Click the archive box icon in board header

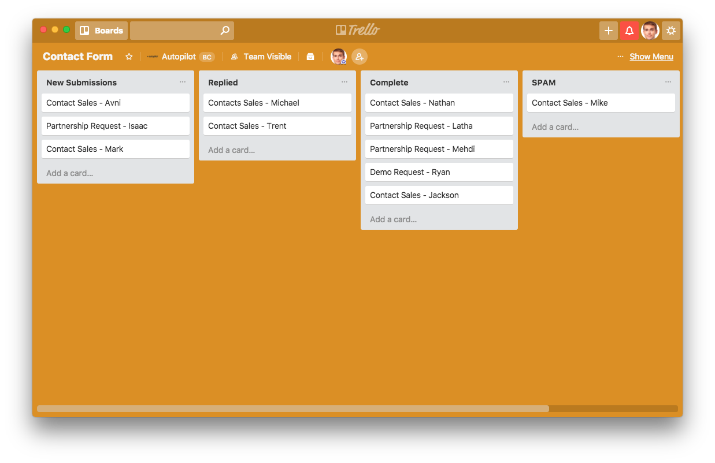coord(310,57)
